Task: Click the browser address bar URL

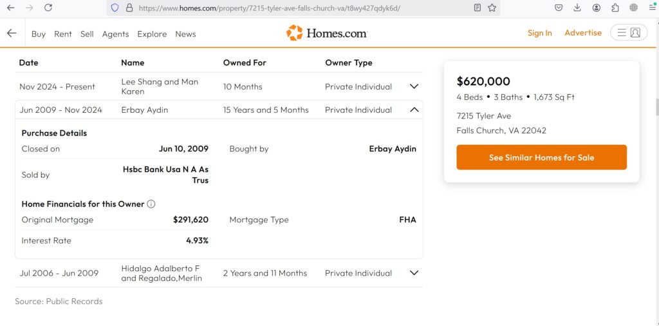Action: click(269, 8)
